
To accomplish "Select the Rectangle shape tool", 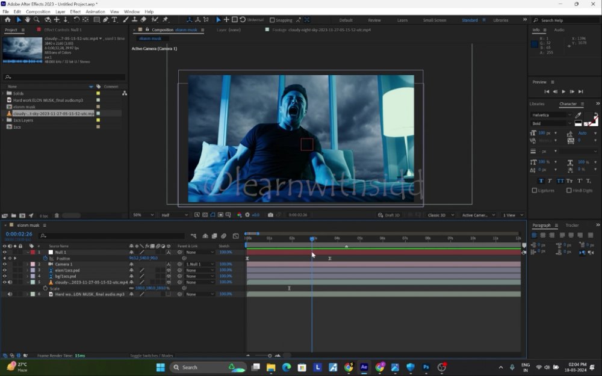I will coord(96,20).
